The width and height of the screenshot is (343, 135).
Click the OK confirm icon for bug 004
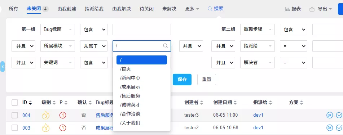tap(330, 115)
